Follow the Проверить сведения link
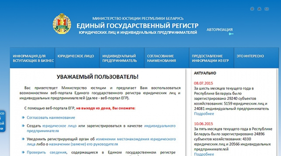 pyautogui.click(x=47, y=153)
